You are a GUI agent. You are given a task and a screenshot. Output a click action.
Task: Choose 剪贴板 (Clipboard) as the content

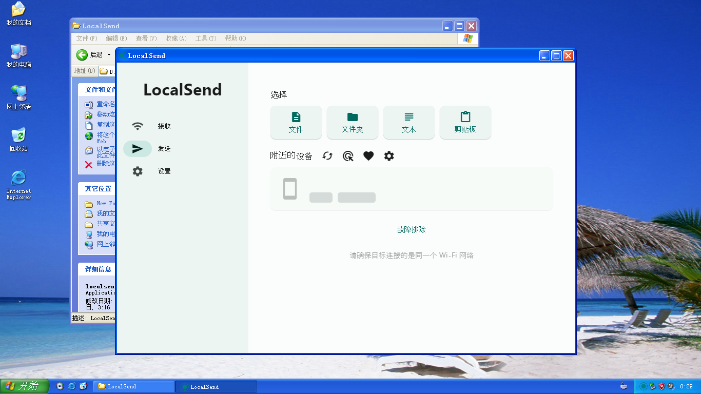point(465,123)
